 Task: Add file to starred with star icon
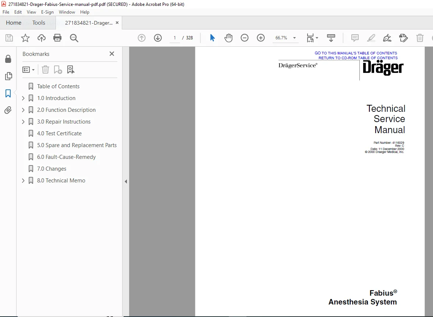(25, 38)
